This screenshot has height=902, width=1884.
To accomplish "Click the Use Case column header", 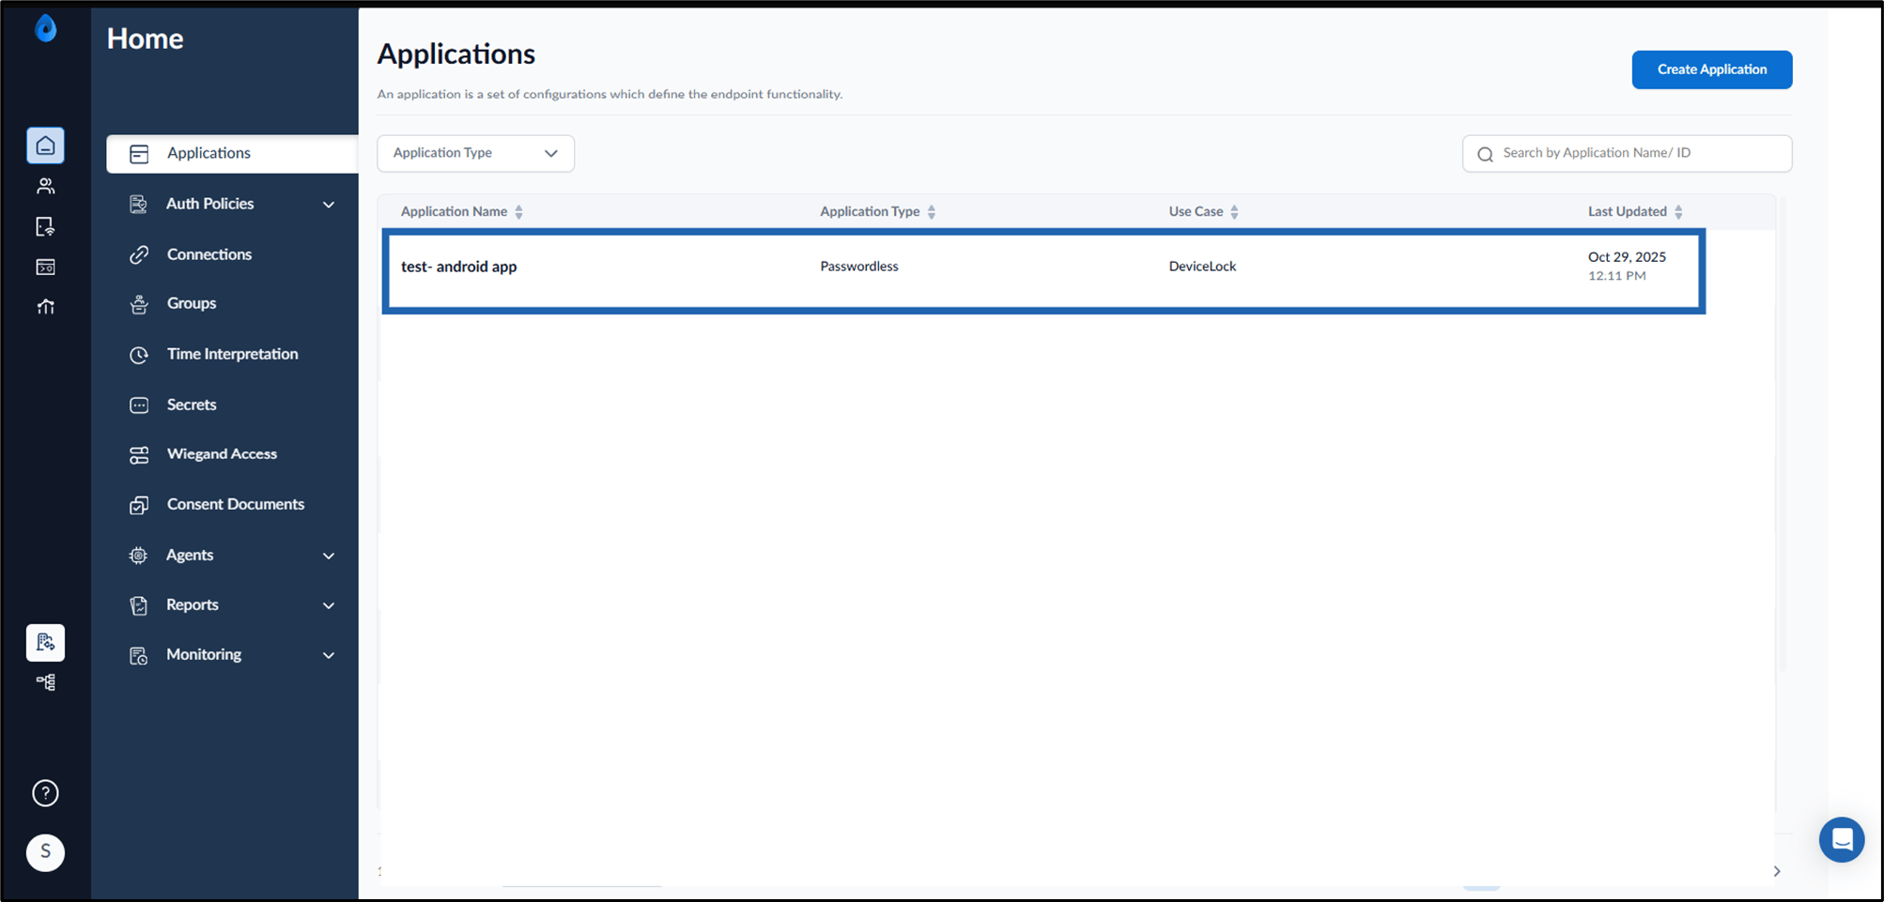I will (1196, 212).
